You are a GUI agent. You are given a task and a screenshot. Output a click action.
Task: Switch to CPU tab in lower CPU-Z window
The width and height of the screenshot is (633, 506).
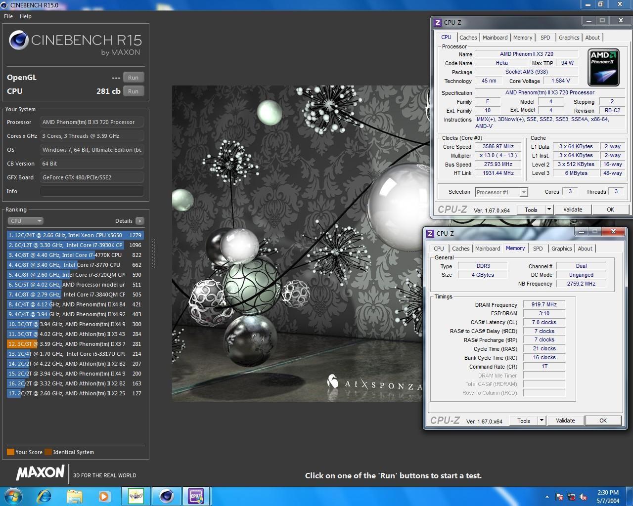point(439,249)
